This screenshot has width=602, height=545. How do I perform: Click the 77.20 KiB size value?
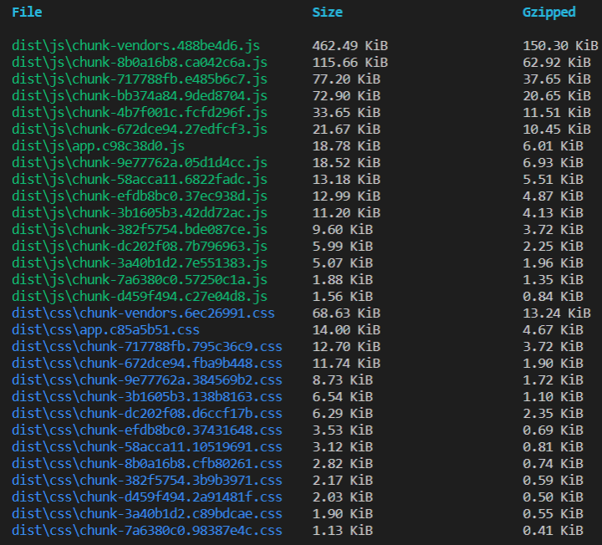tap(346, 79)
